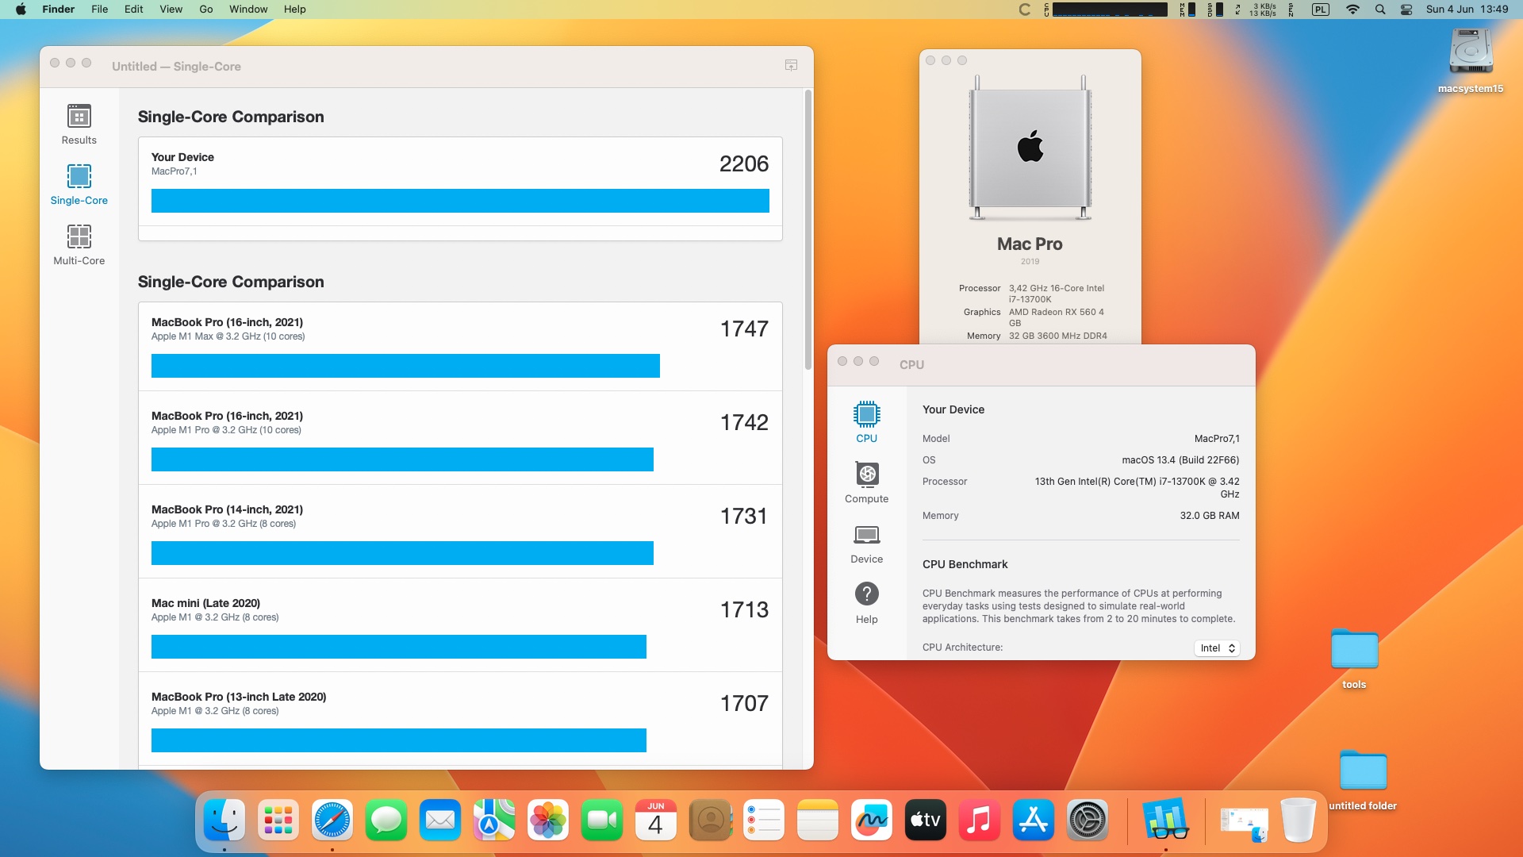Viewport: 1523px width, 857px height.
Task: Open the Window menu
Action: 248,10
